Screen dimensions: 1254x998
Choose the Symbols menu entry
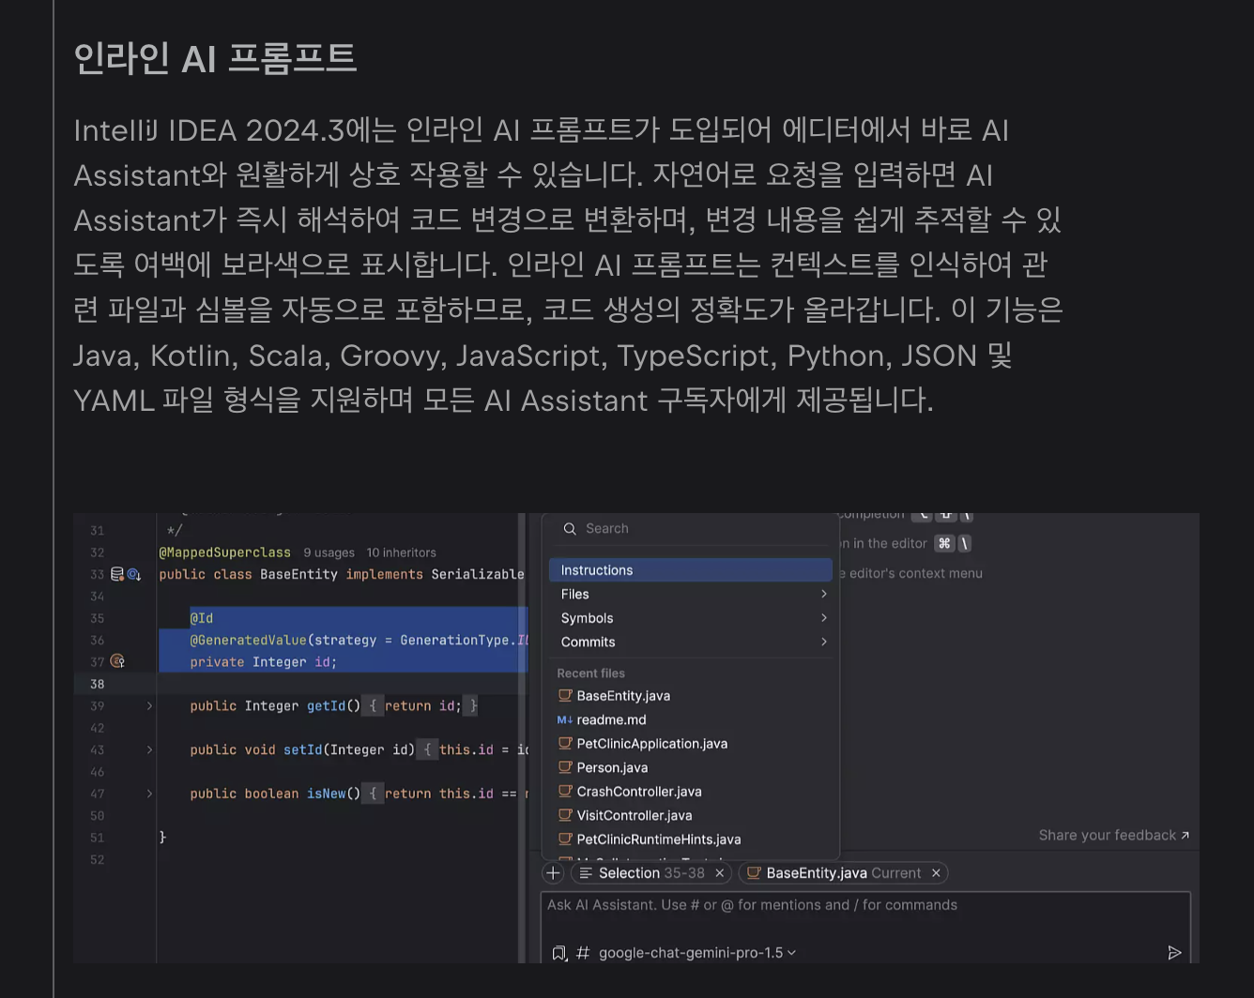coord(691,618)
